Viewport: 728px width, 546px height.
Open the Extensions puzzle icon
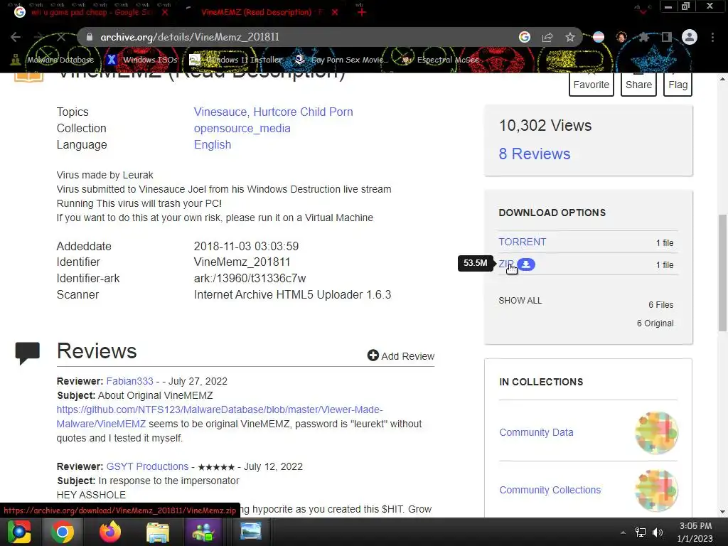click(x=644, y=37)
